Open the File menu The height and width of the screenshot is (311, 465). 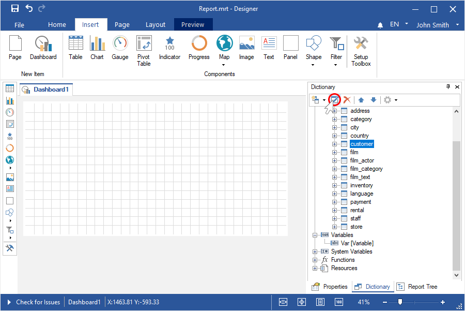pyautogui.click(x=19, y=25)
